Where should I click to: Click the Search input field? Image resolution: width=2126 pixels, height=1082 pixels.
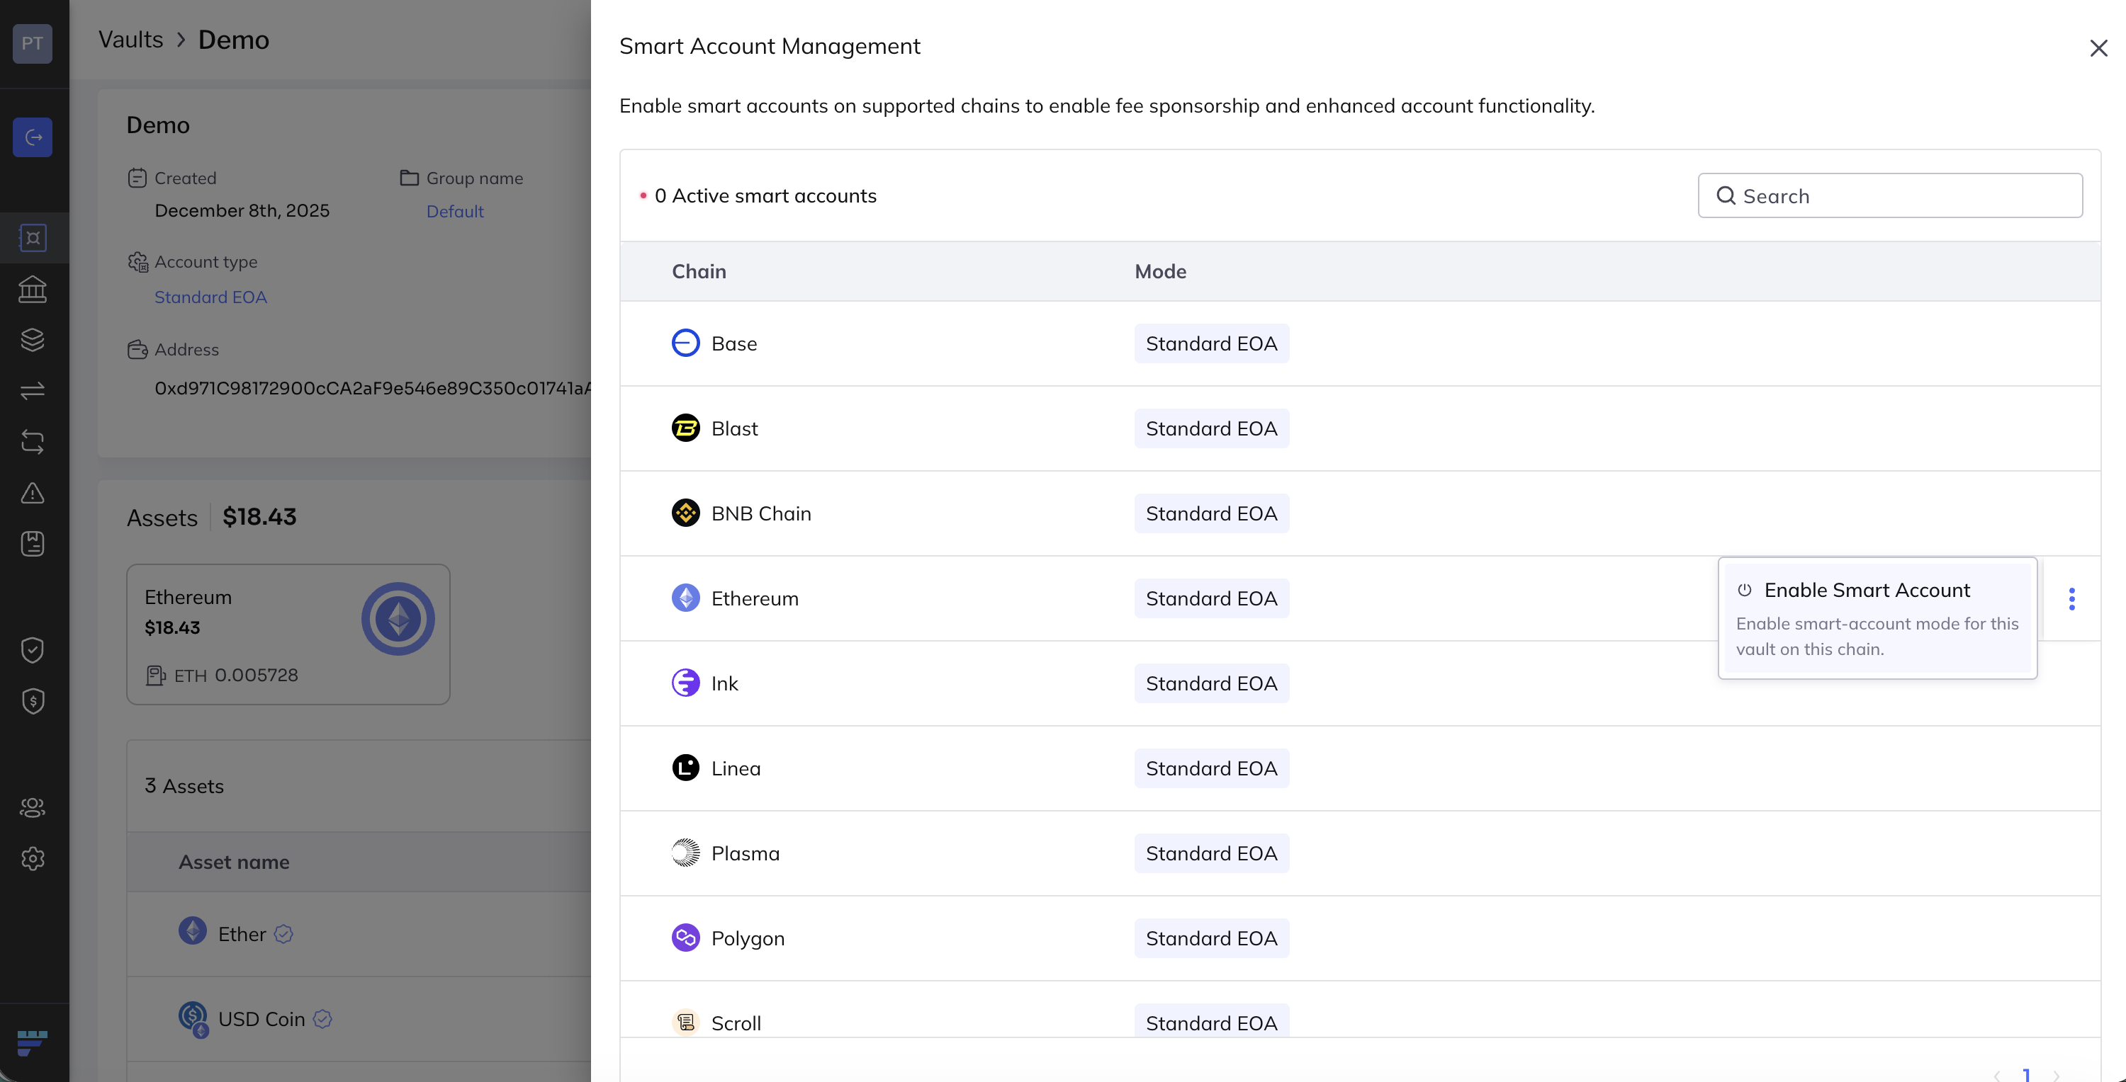coord(1890,195)
